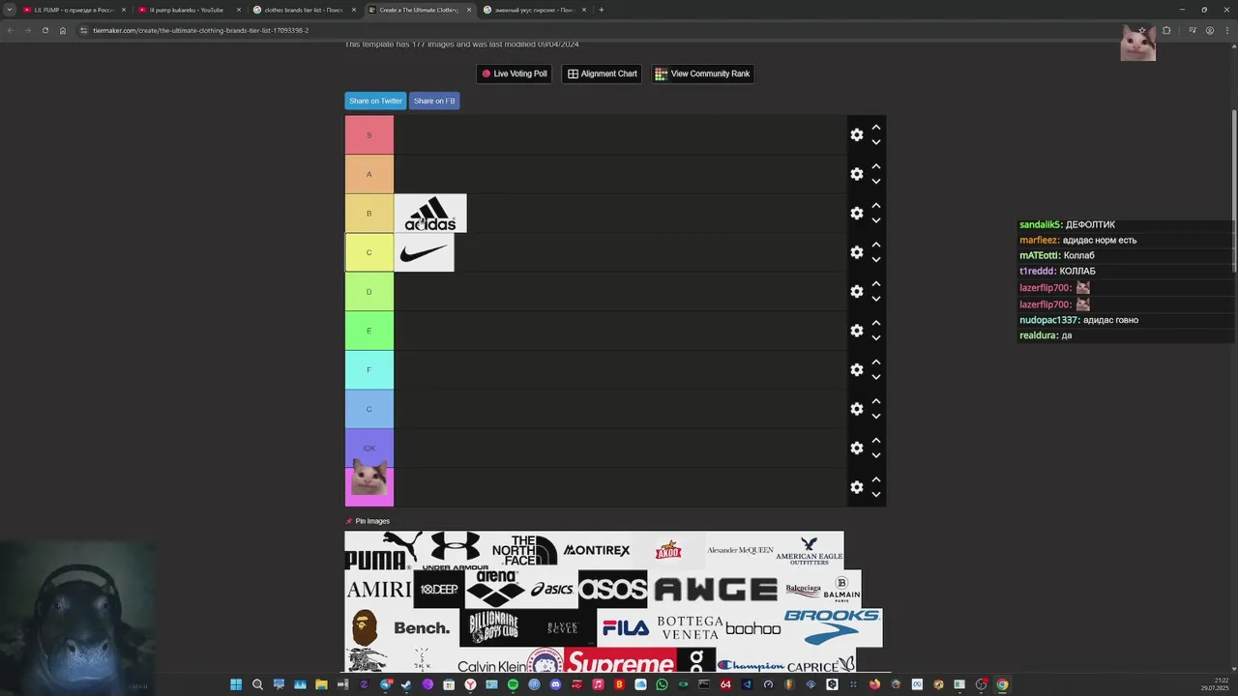Screen dimensions: 1238x696
Task: Select the Bench logo image
Action: (423, 628)
